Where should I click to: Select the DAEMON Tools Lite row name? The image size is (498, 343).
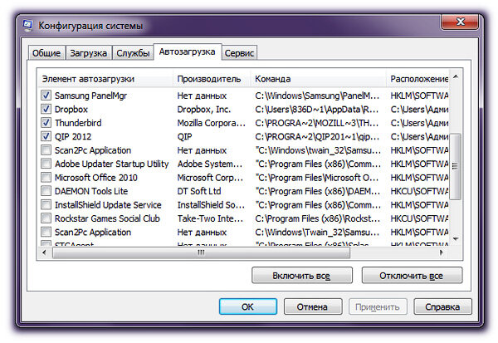(x=91, y=191)
